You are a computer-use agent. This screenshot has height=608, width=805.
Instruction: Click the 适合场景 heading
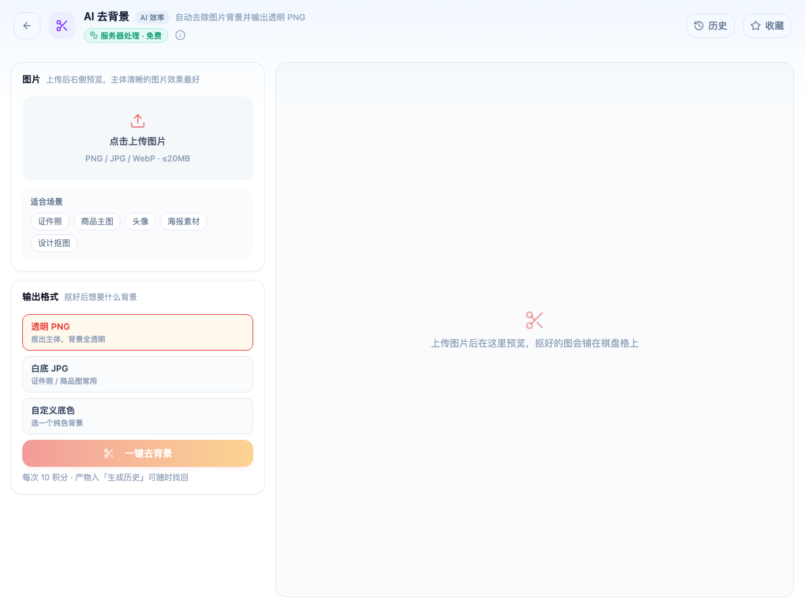(46, 202)
